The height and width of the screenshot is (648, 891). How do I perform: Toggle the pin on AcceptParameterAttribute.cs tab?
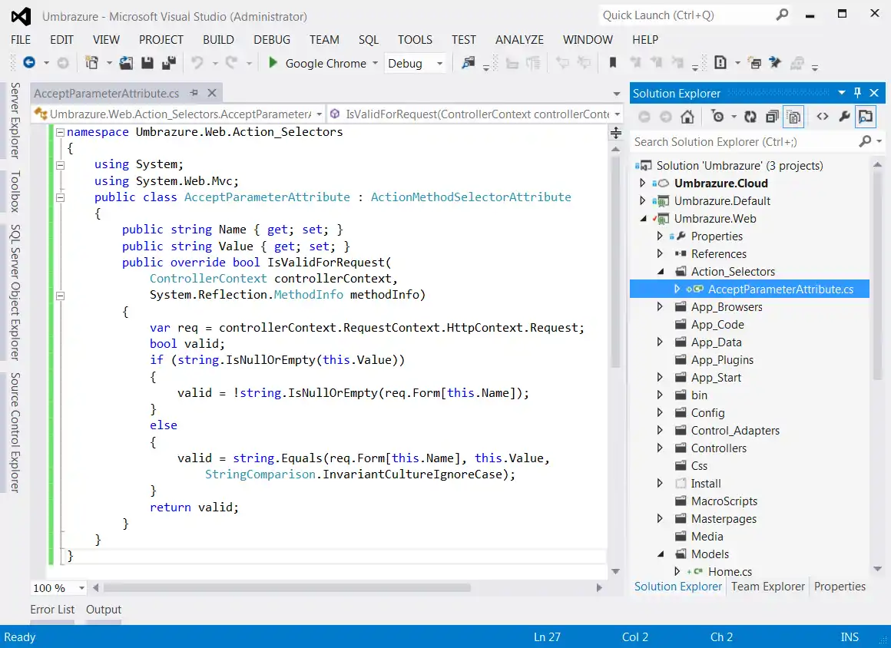point(194,93)
